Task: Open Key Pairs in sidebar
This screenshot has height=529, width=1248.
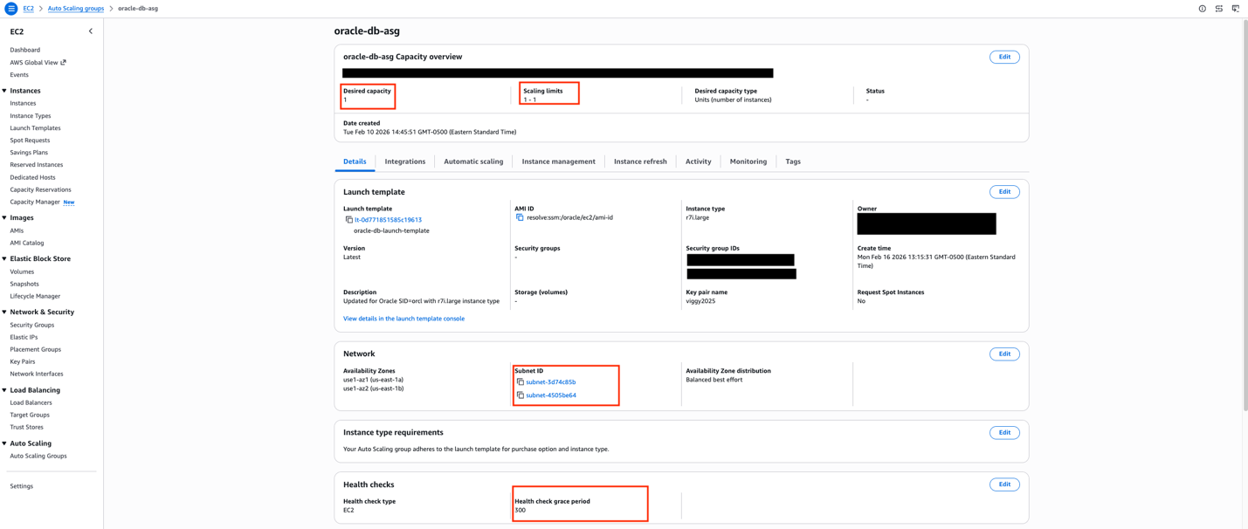Action: point(23,362)
